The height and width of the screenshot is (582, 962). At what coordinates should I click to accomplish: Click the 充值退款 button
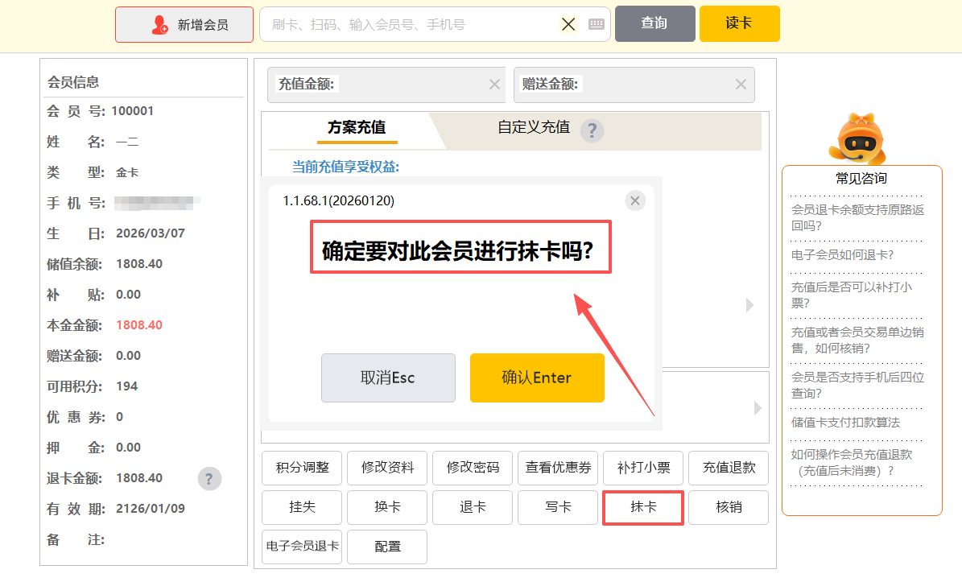[729, 468]
